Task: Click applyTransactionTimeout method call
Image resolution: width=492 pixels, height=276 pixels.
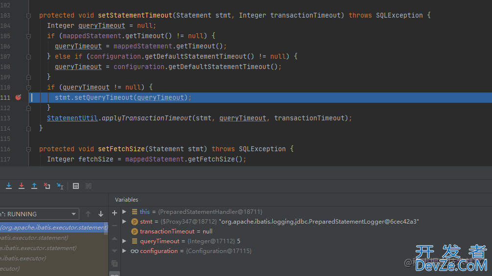Action: click(x=146, y=118)
